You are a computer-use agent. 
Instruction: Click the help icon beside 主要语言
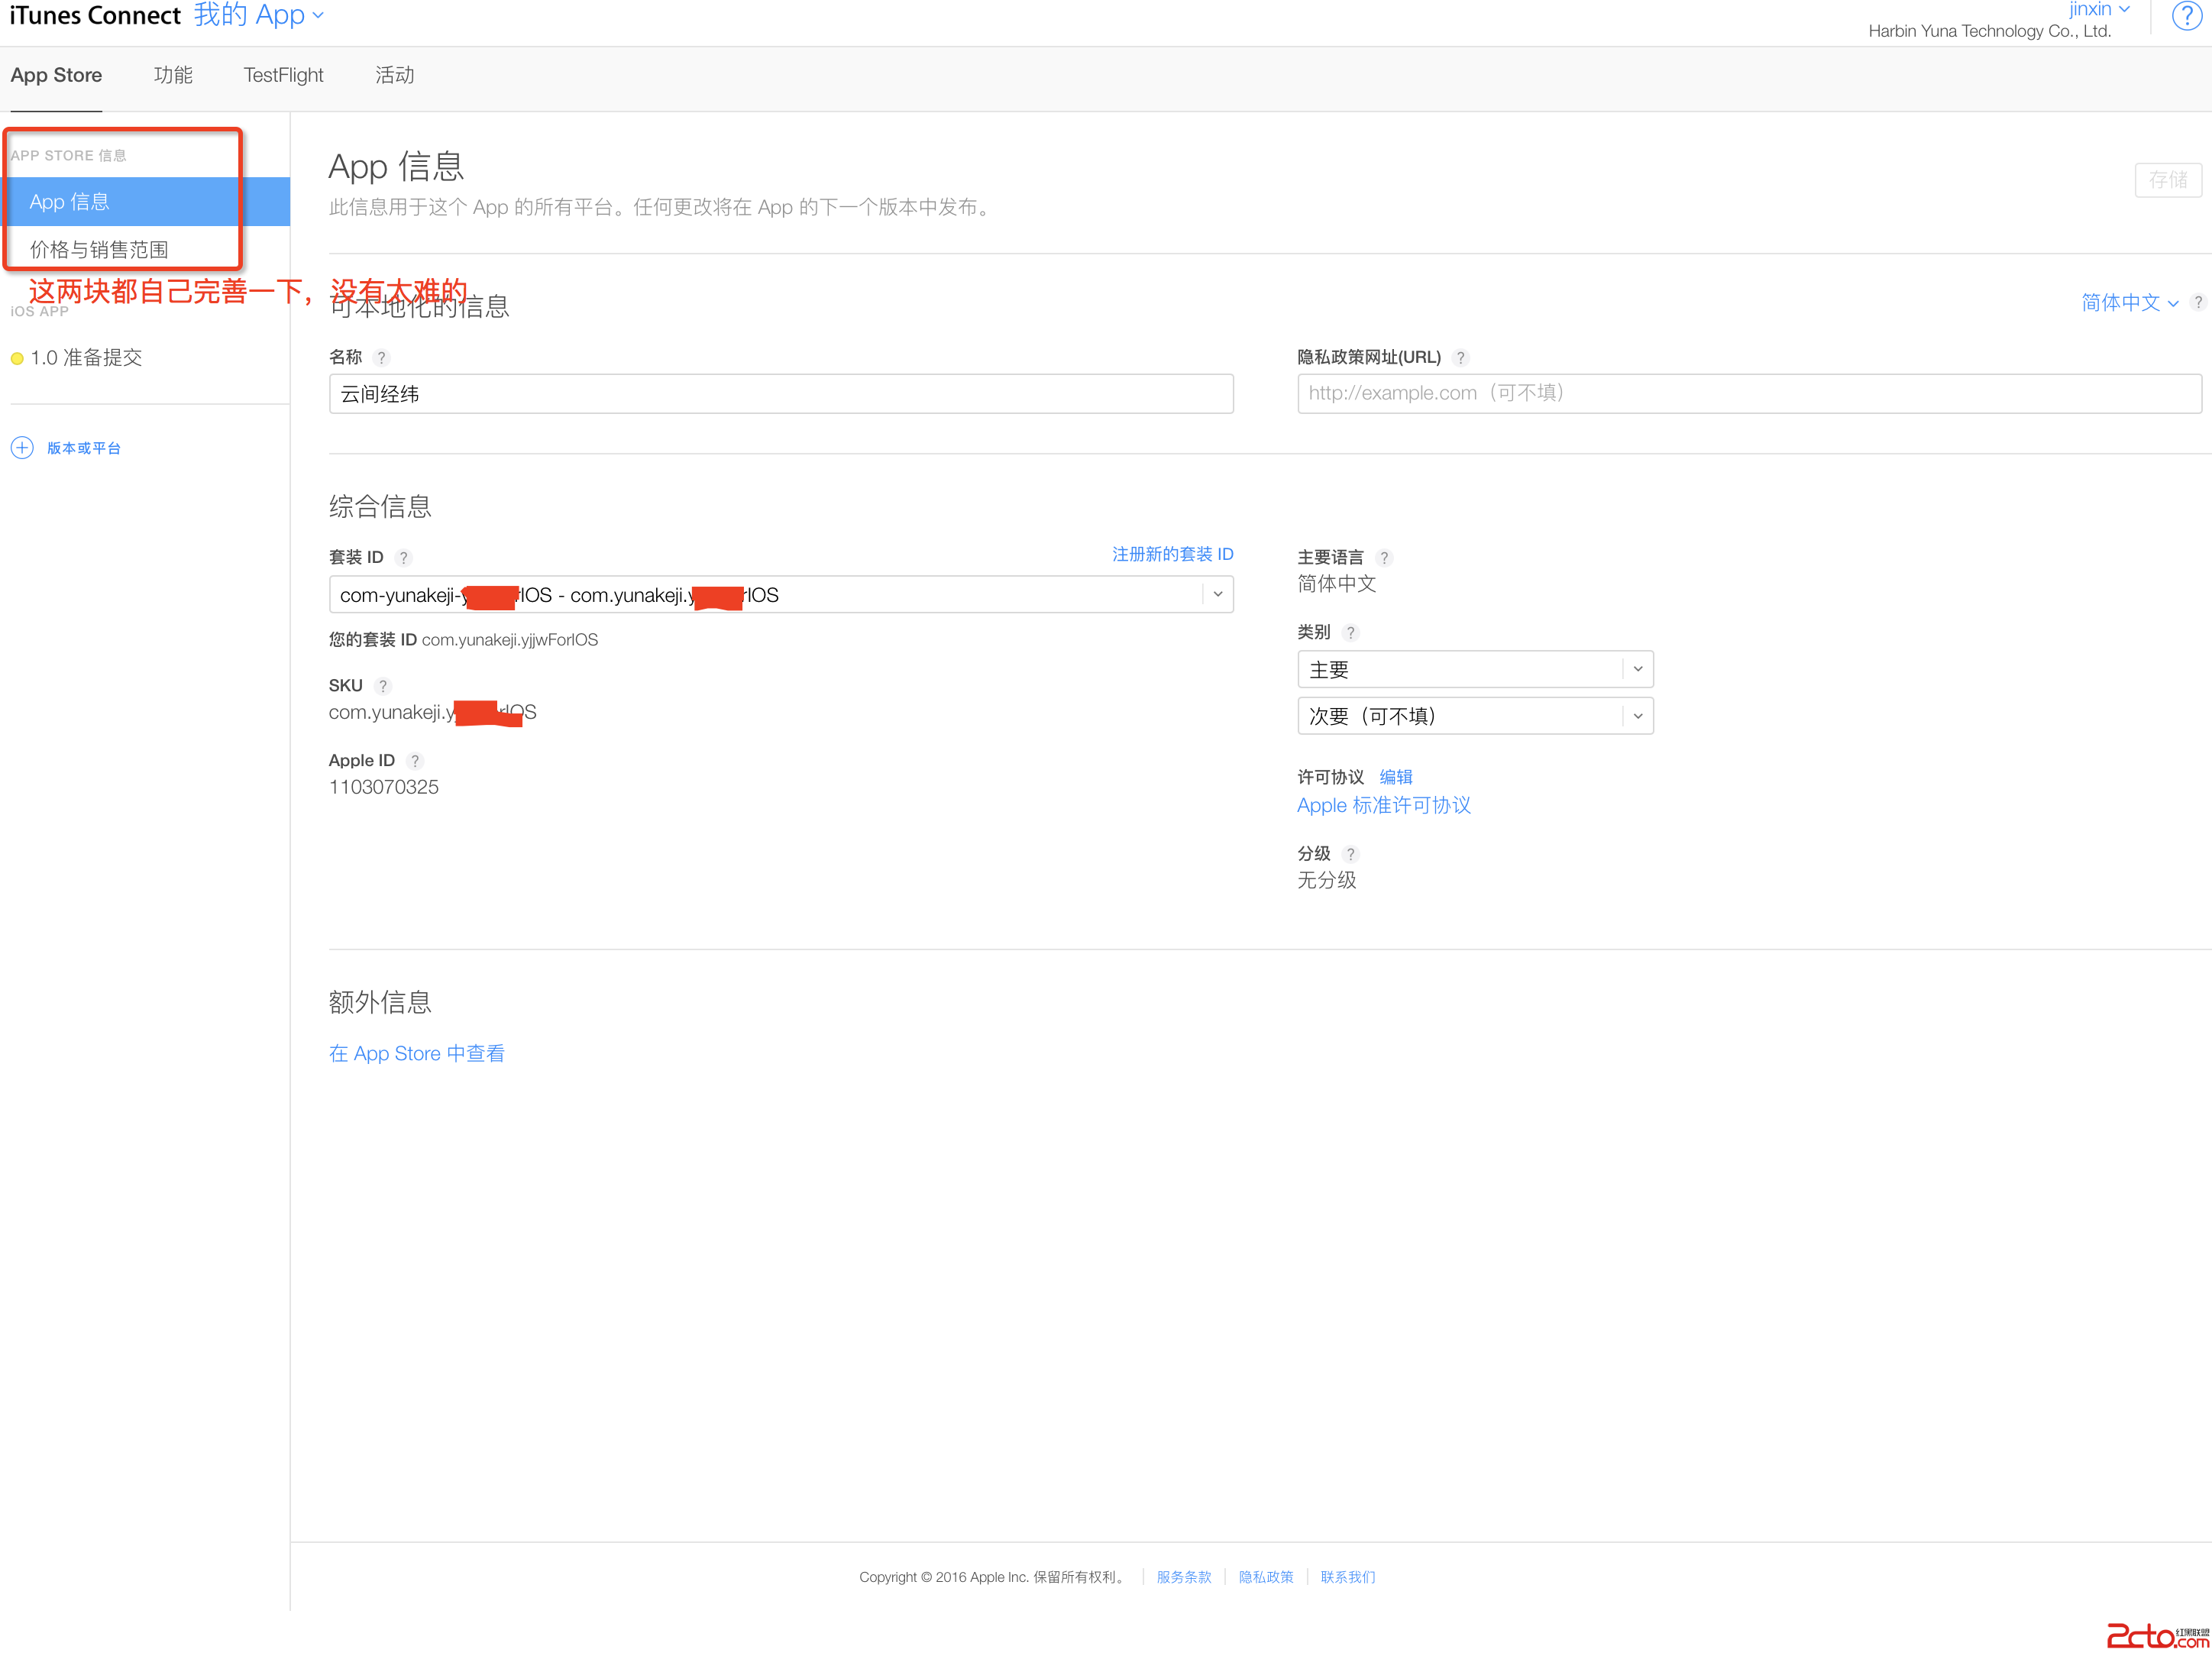click(1384, 558)
